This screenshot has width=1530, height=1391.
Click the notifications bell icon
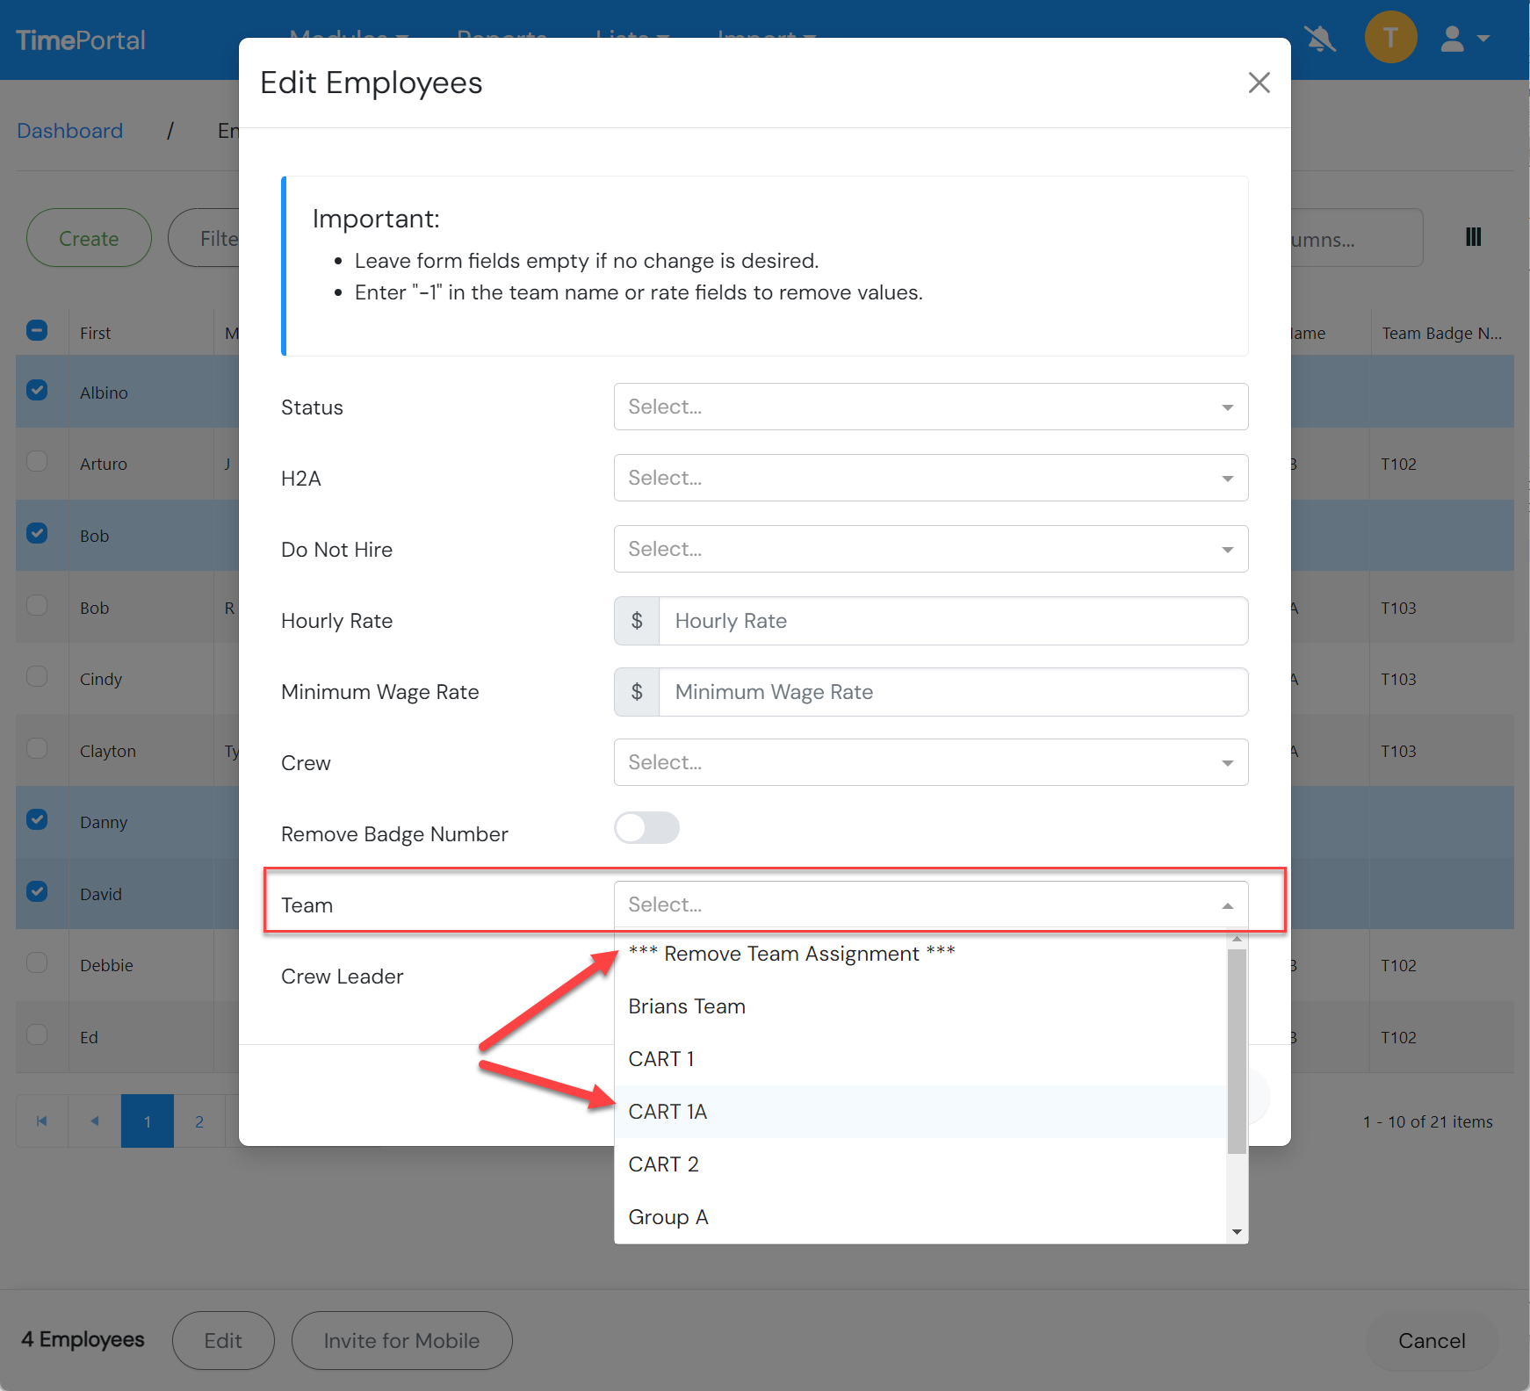tap(1320, 38)
